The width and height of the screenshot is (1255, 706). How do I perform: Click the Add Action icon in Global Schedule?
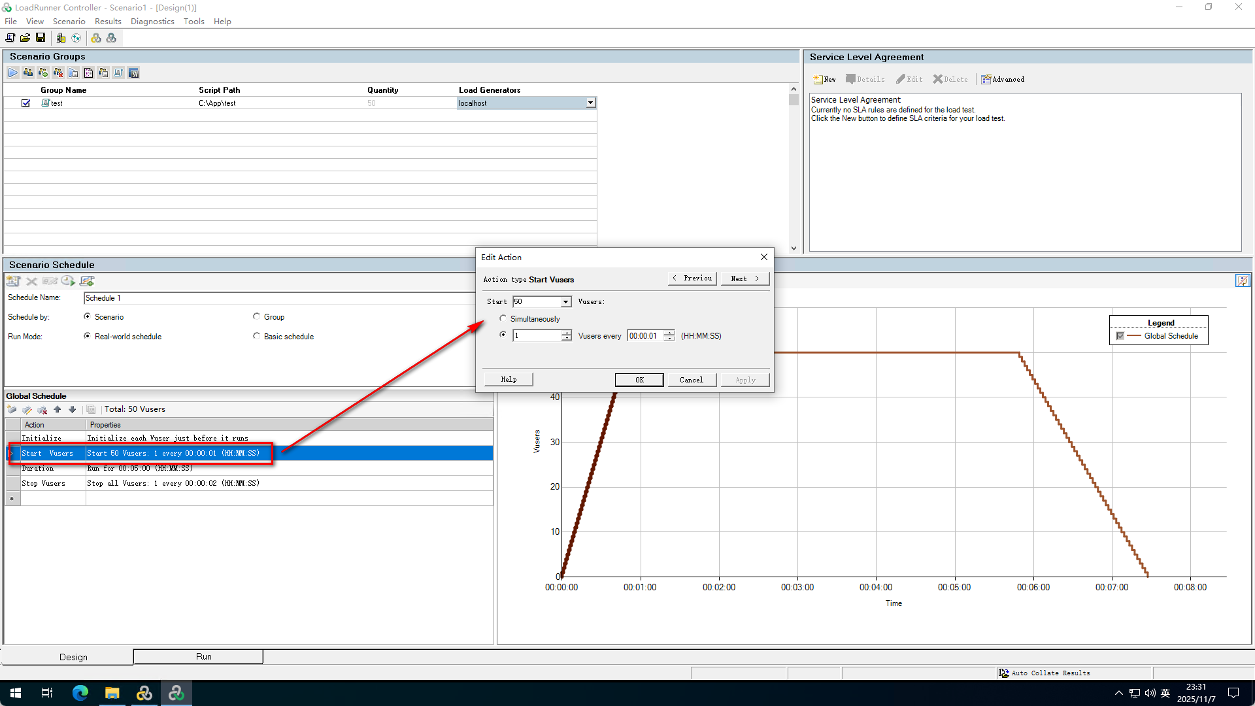[12, 409]
